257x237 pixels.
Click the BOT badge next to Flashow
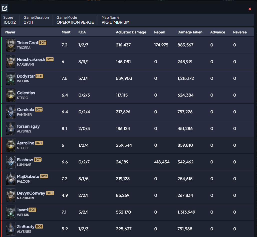[38, 159]
